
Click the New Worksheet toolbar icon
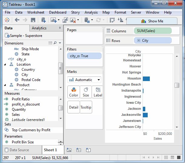click(54, 20)
